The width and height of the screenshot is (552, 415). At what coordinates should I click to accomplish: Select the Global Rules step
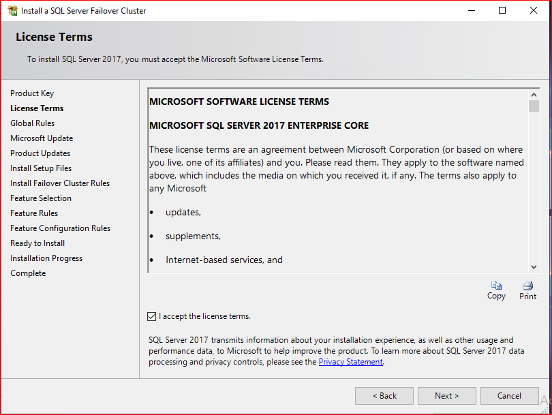(33, 123)
